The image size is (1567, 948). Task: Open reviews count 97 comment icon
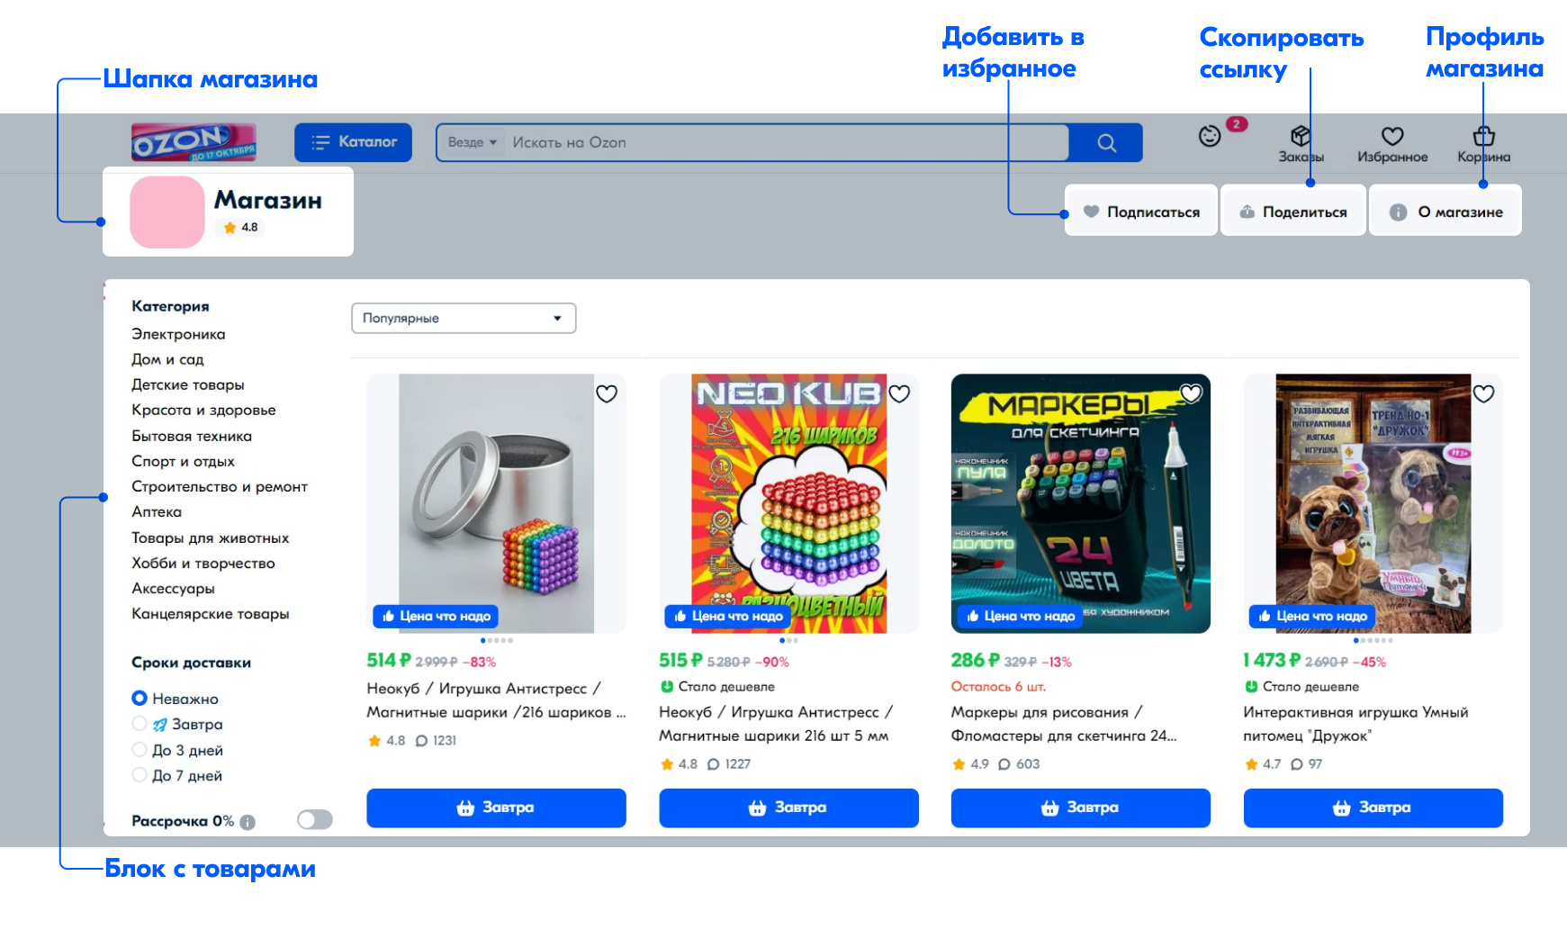click(1297, 764)
